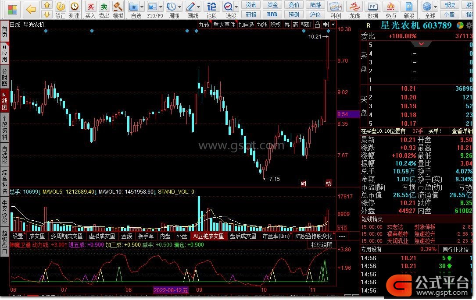The height and width of the screenshot is (300, 476).
Task: Toggle 均线 moving average lines
Action: [262, 25]
